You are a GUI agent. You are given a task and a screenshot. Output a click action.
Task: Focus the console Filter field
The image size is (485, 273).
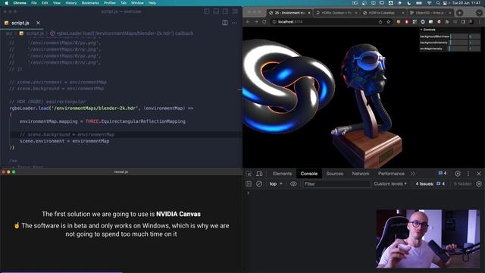click(336, 184)
